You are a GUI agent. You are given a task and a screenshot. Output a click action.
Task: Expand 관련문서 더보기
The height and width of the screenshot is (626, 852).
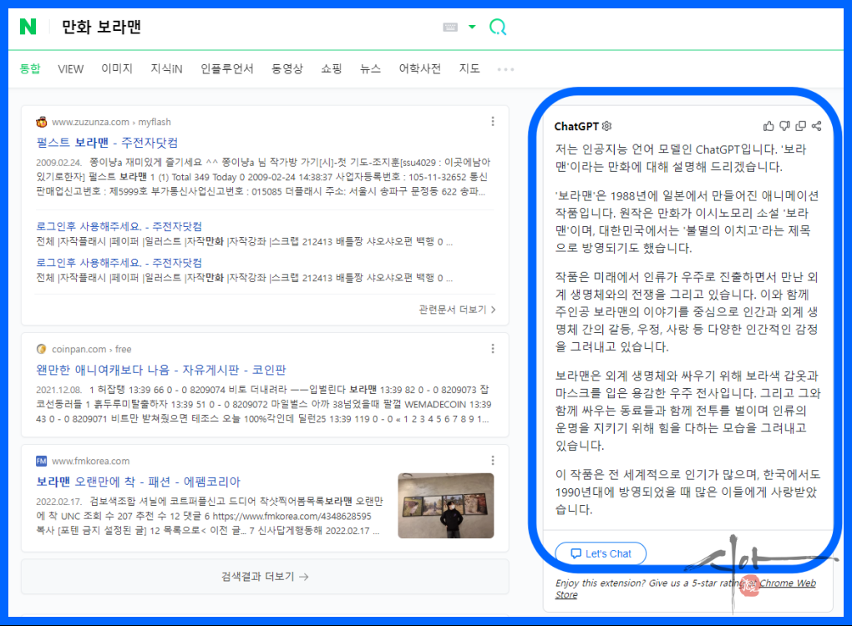click(x=457, y=310)
